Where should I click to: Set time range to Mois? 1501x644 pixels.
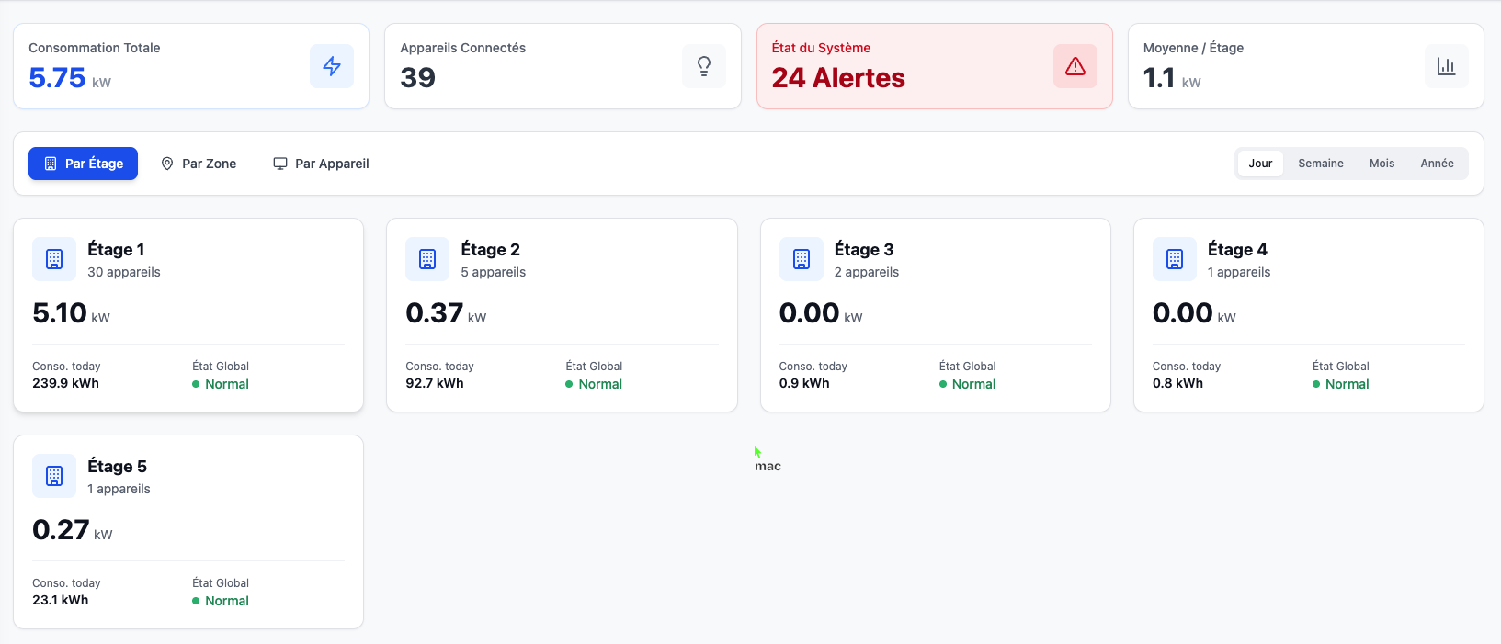point(1382,164)
